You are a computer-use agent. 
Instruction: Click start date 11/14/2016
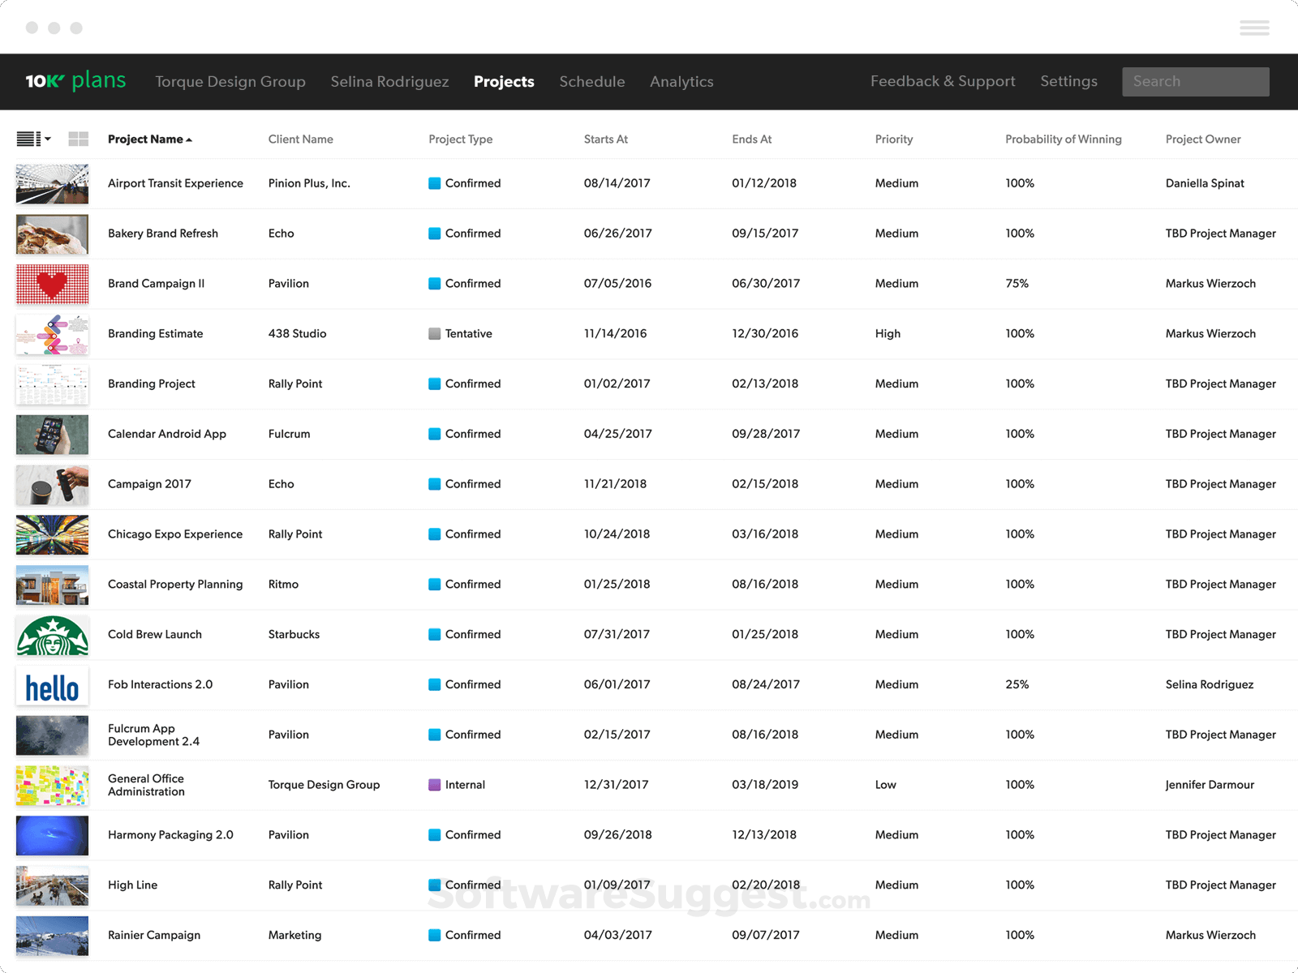point(615,333)
